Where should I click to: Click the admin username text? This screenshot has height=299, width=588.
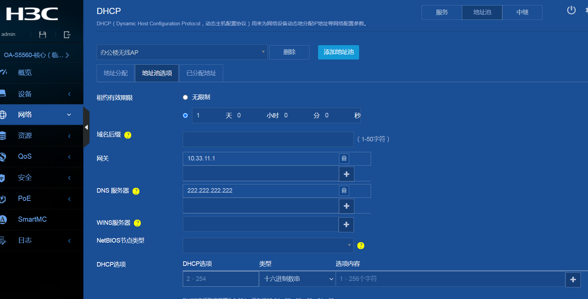[x=8, y=34]
